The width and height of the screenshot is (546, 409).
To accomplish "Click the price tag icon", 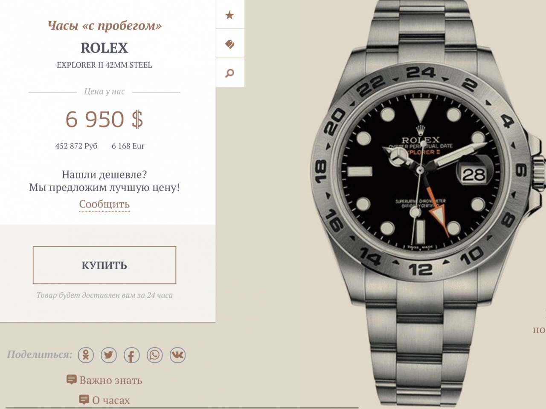I will (x=229, y=44).
